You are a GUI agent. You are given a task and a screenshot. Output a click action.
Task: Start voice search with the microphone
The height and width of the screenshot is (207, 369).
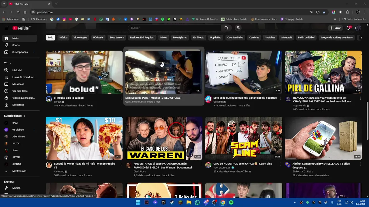click(x=238, y=28)
